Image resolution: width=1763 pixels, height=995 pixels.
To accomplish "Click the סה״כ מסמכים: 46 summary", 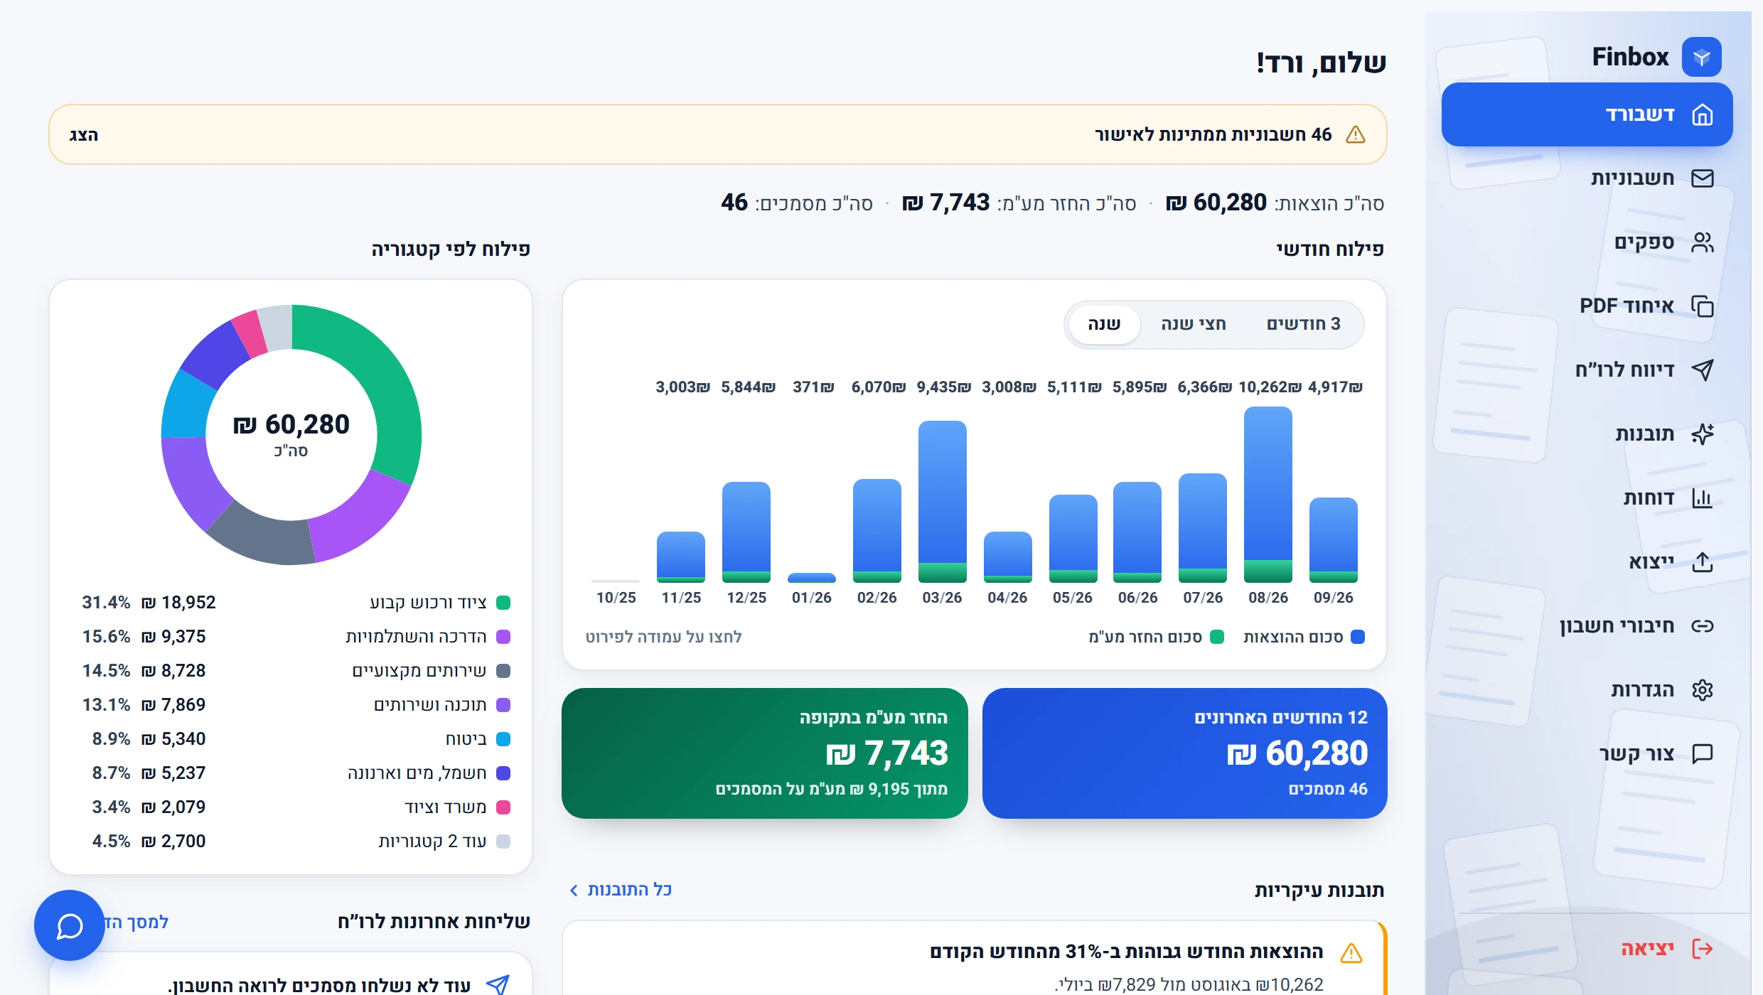I will (797, 203).
